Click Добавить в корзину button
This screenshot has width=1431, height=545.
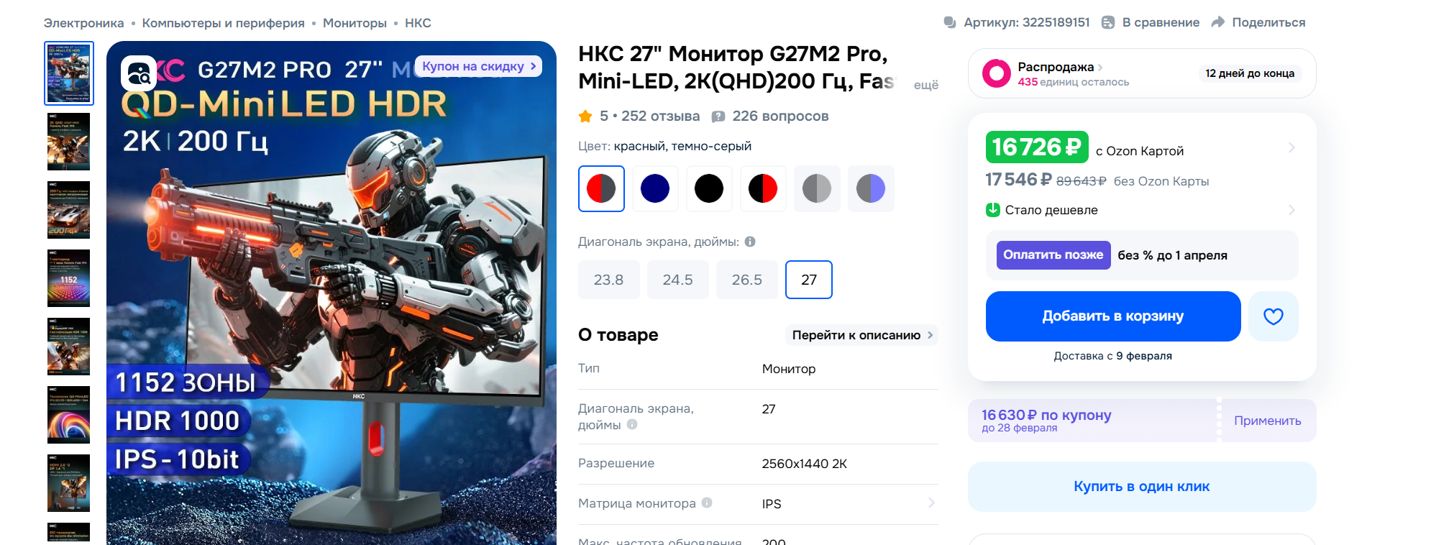coord(1113,316)
